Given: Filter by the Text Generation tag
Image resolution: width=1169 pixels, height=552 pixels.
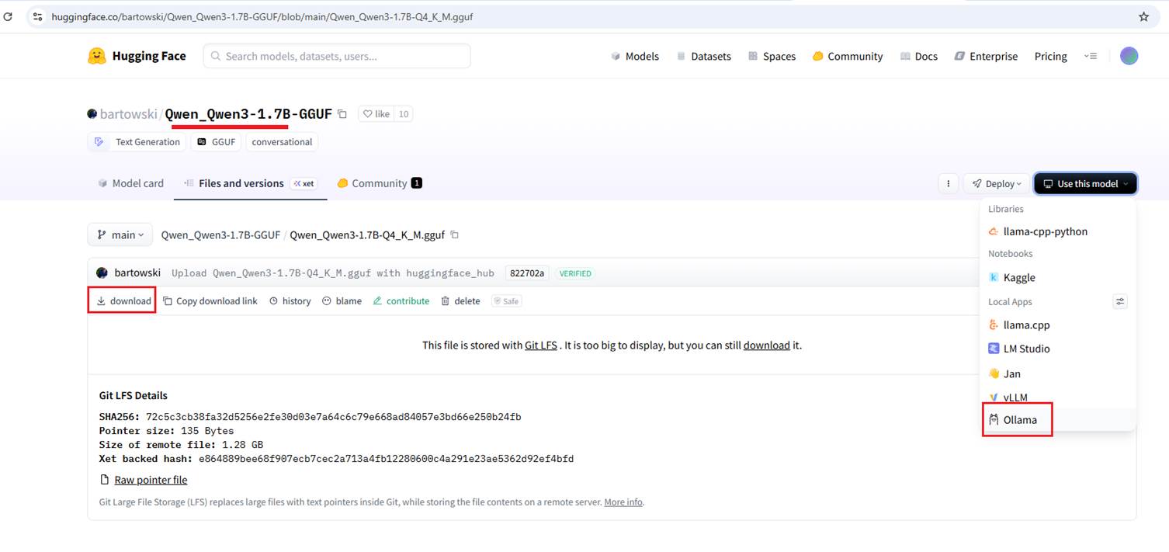Looking at the screenshot, I should pyautogui.click(x=137, y=142).
